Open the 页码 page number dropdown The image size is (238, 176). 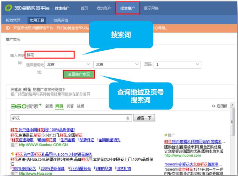tap(177, 65)
